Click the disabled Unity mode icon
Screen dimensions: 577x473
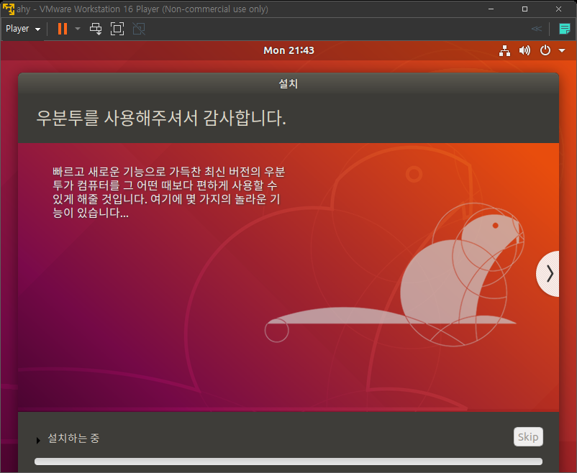tap(139, 29)
